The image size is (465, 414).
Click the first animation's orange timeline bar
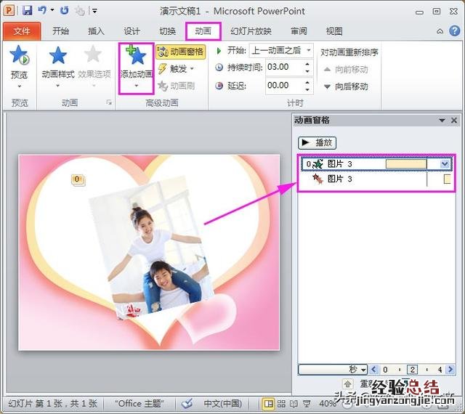pyautogui.click(x=406, y=164)
